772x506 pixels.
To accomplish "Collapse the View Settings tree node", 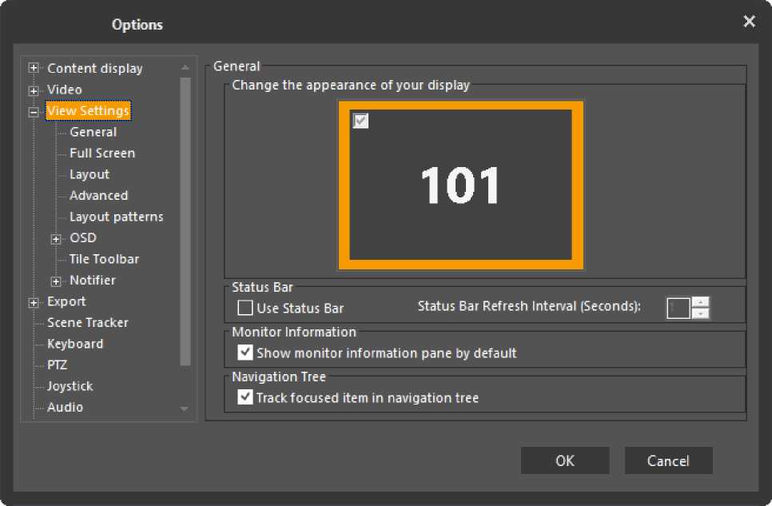I will coord(34,112).
